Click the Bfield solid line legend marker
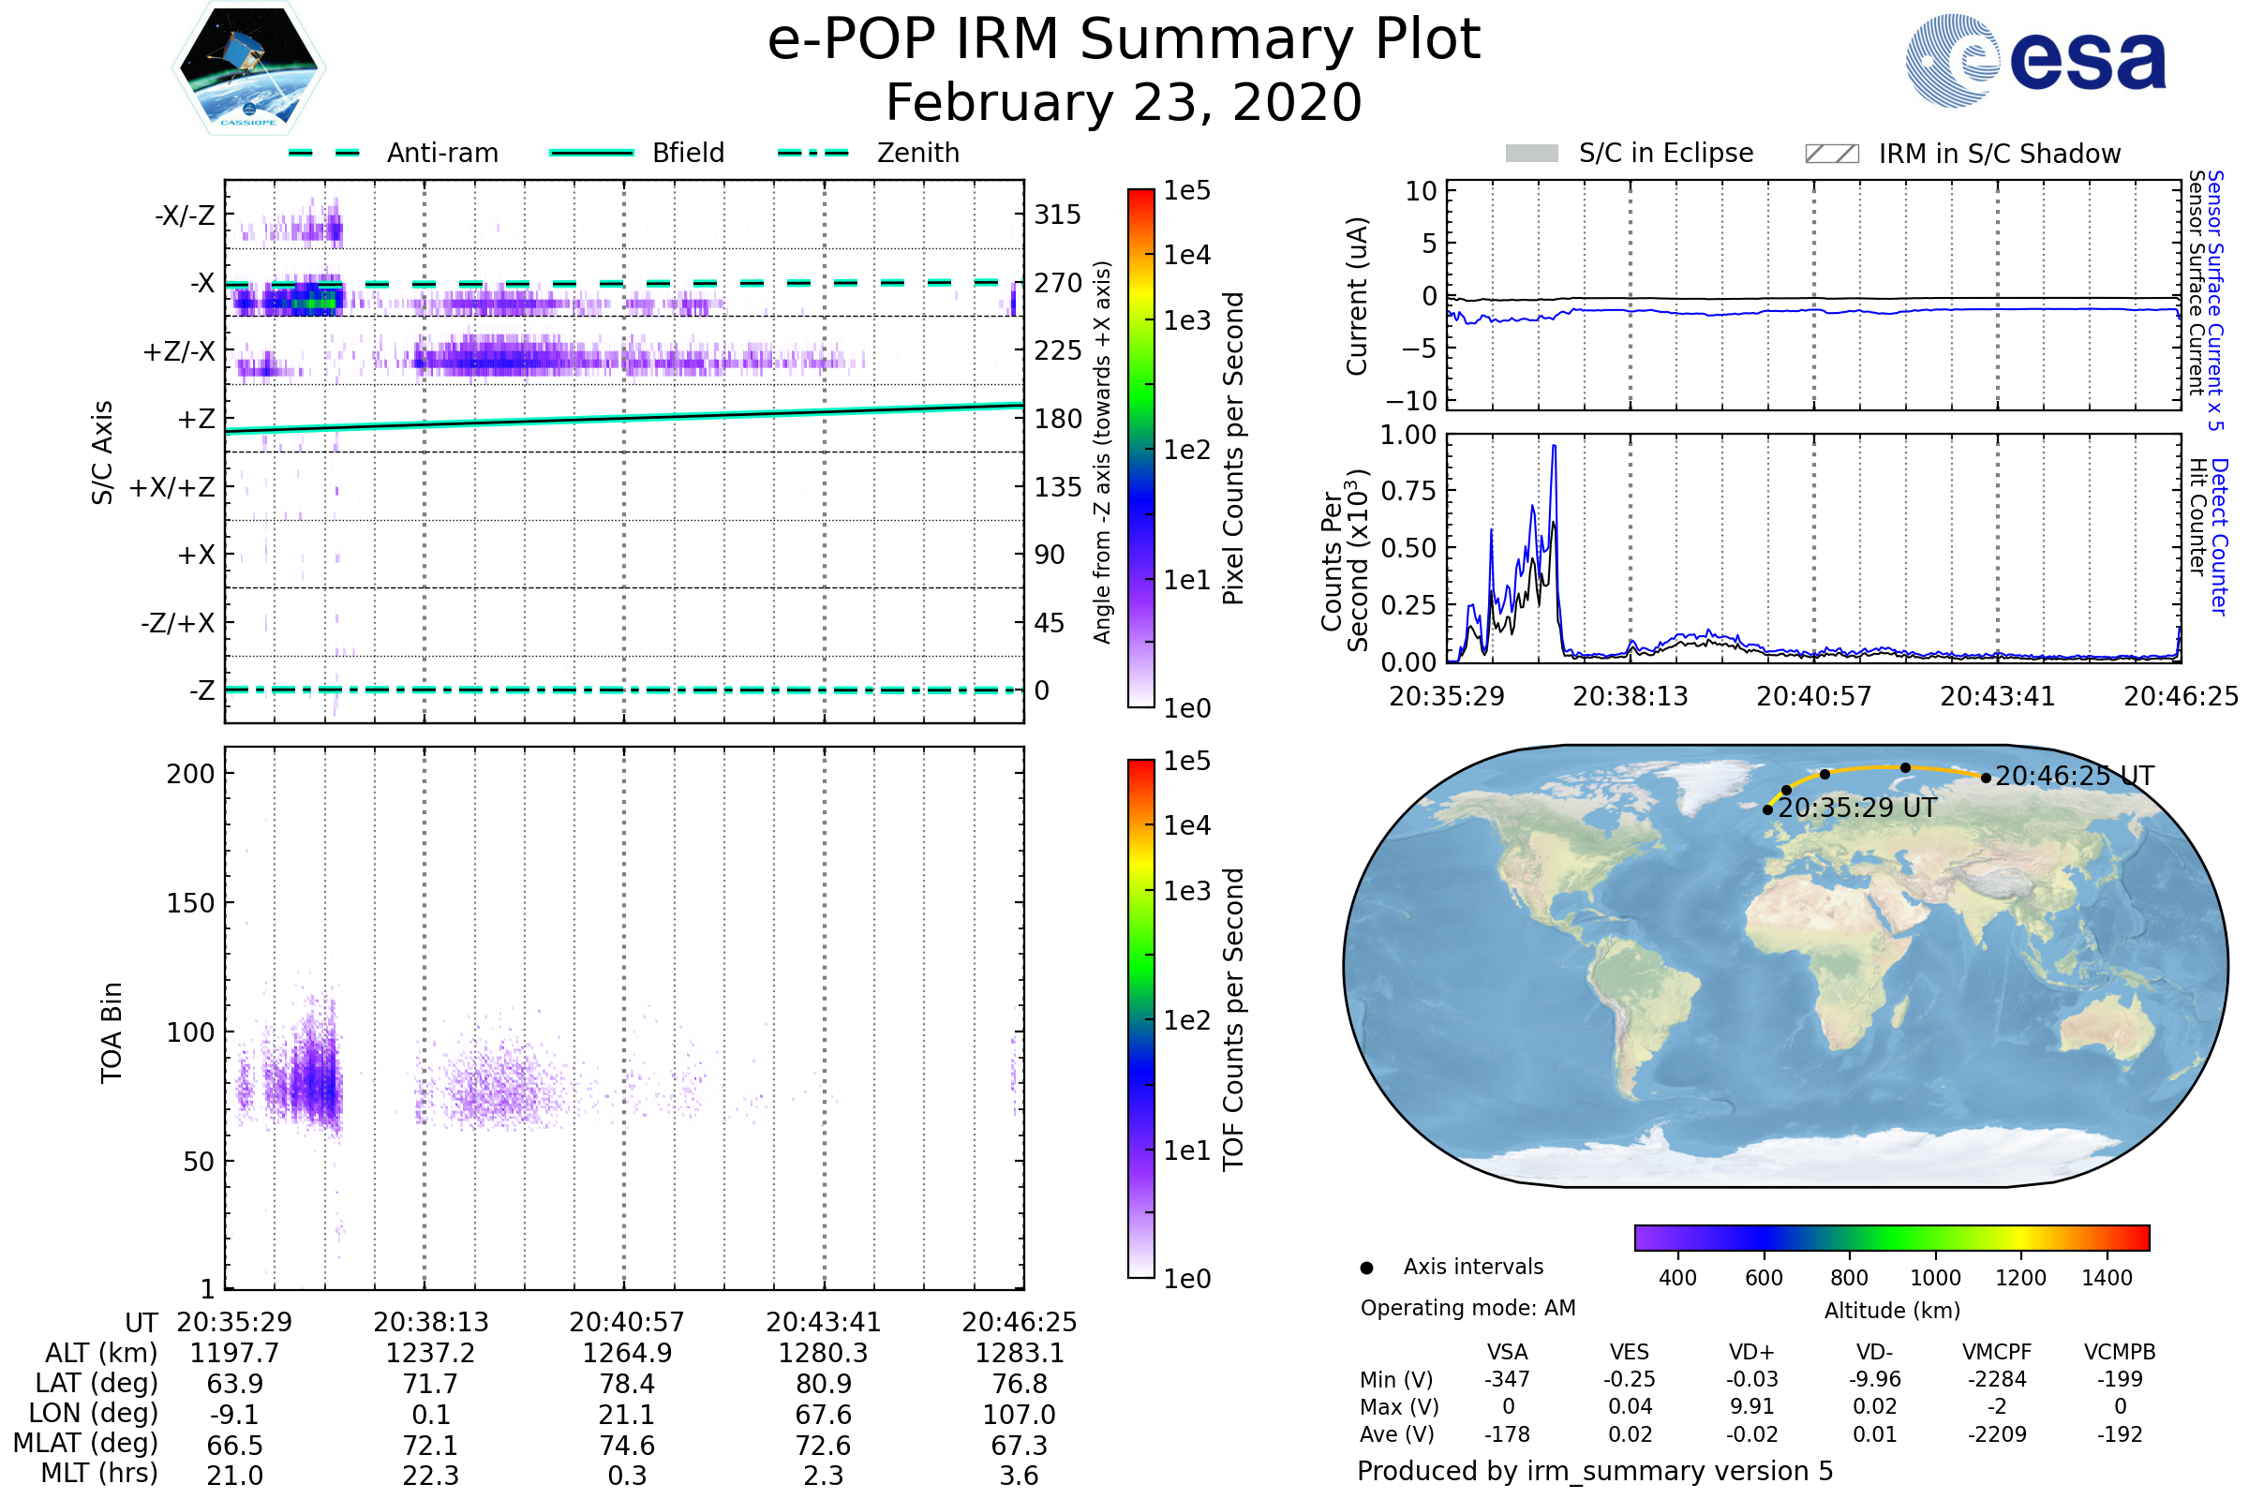2249x1499 pixels. pyautogui.click(x=591, y=153)
